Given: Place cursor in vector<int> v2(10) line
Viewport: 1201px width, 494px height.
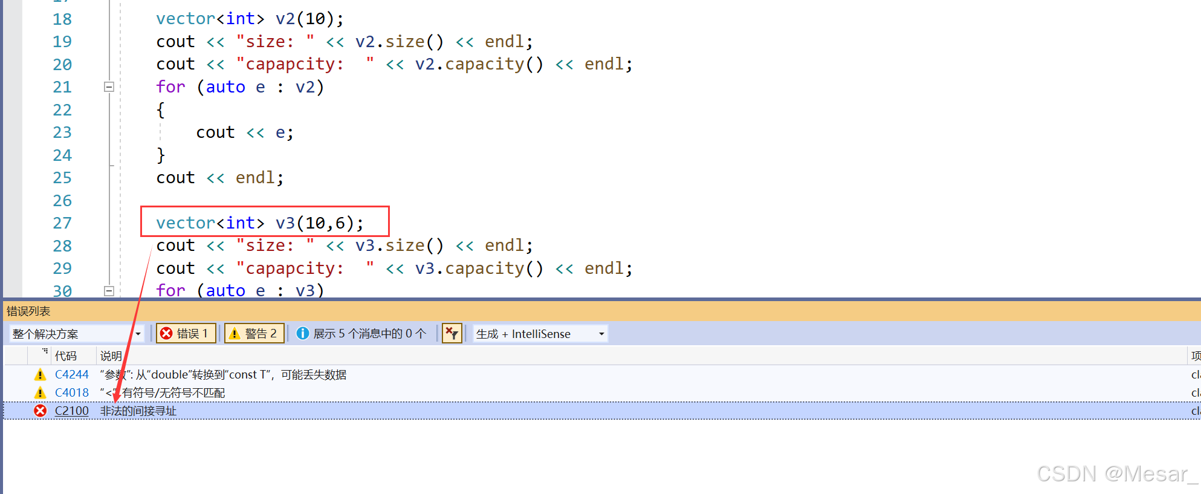Looking at the screenshot, I should point(250,19).
